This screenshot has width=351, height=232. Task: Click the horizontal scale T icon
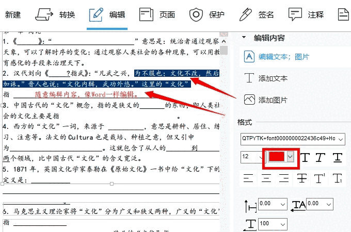(250, 225)
